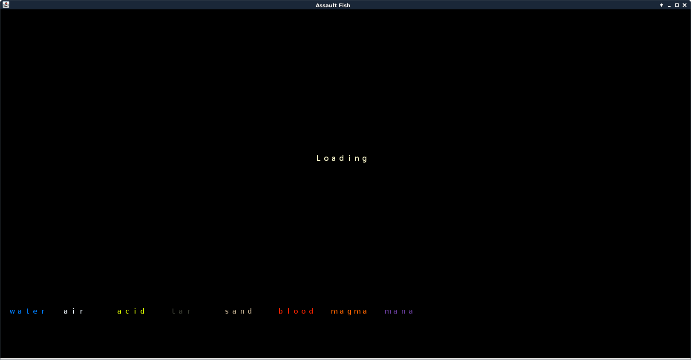The width and height of the screenshot is (691, 360).
Task: Choose the yellow-green 'acid' label
Action: pyautogui.click(x=131, y=311)
